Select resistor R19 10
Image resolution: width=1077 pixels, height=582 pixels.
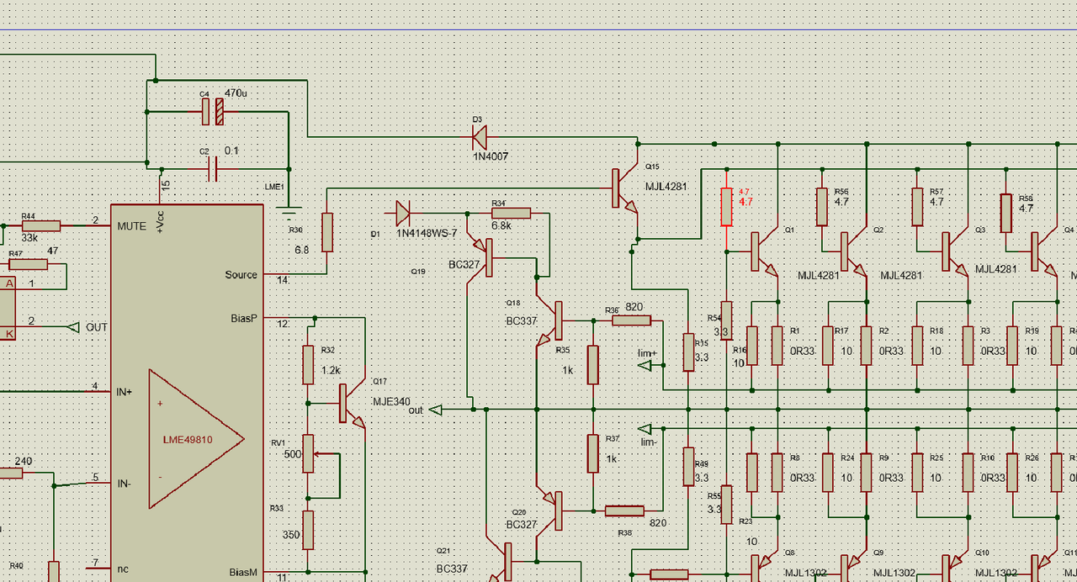tap(1012, 345)
